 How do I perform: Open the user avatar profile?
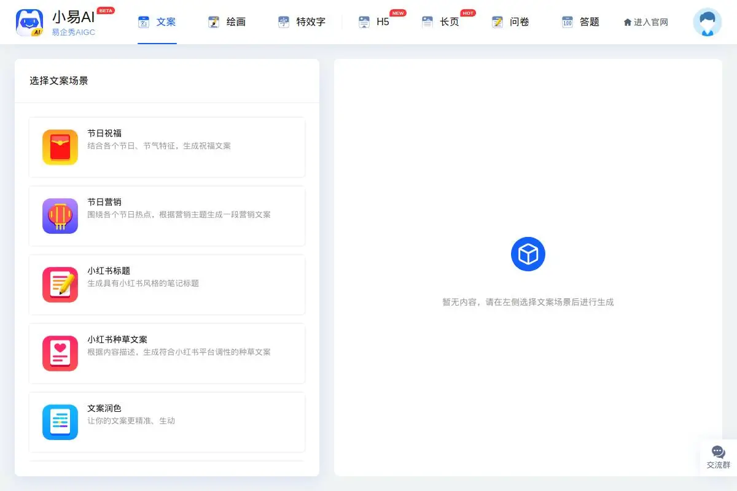[x=708, y=22]
